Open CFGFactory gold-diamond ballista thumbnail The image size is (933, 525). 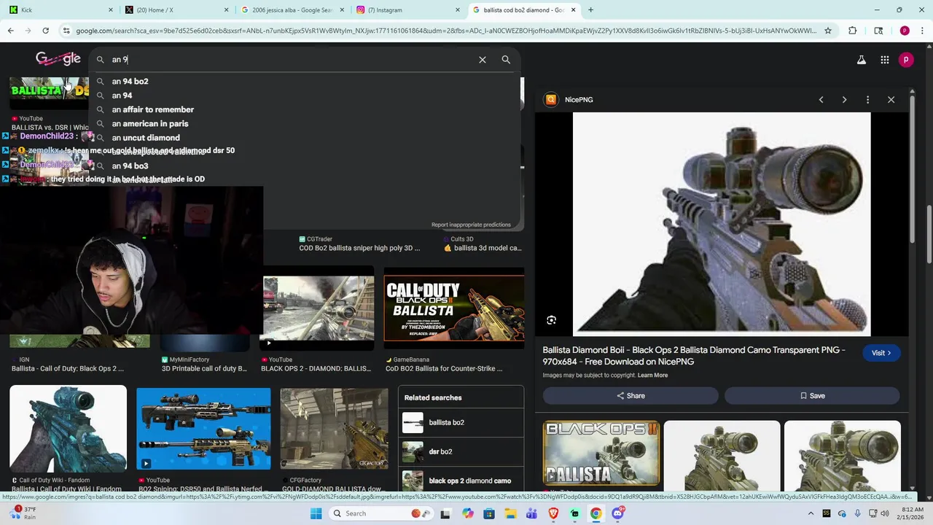pyautogui.click(x=335, y=429)
